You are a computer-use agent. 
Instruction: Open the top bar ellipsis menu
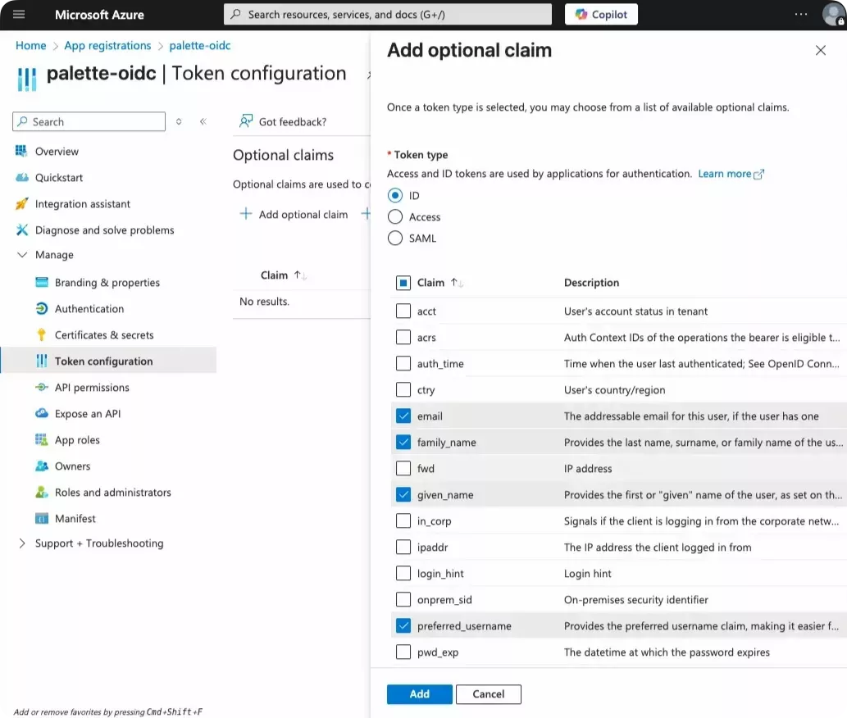coord(800,14)
